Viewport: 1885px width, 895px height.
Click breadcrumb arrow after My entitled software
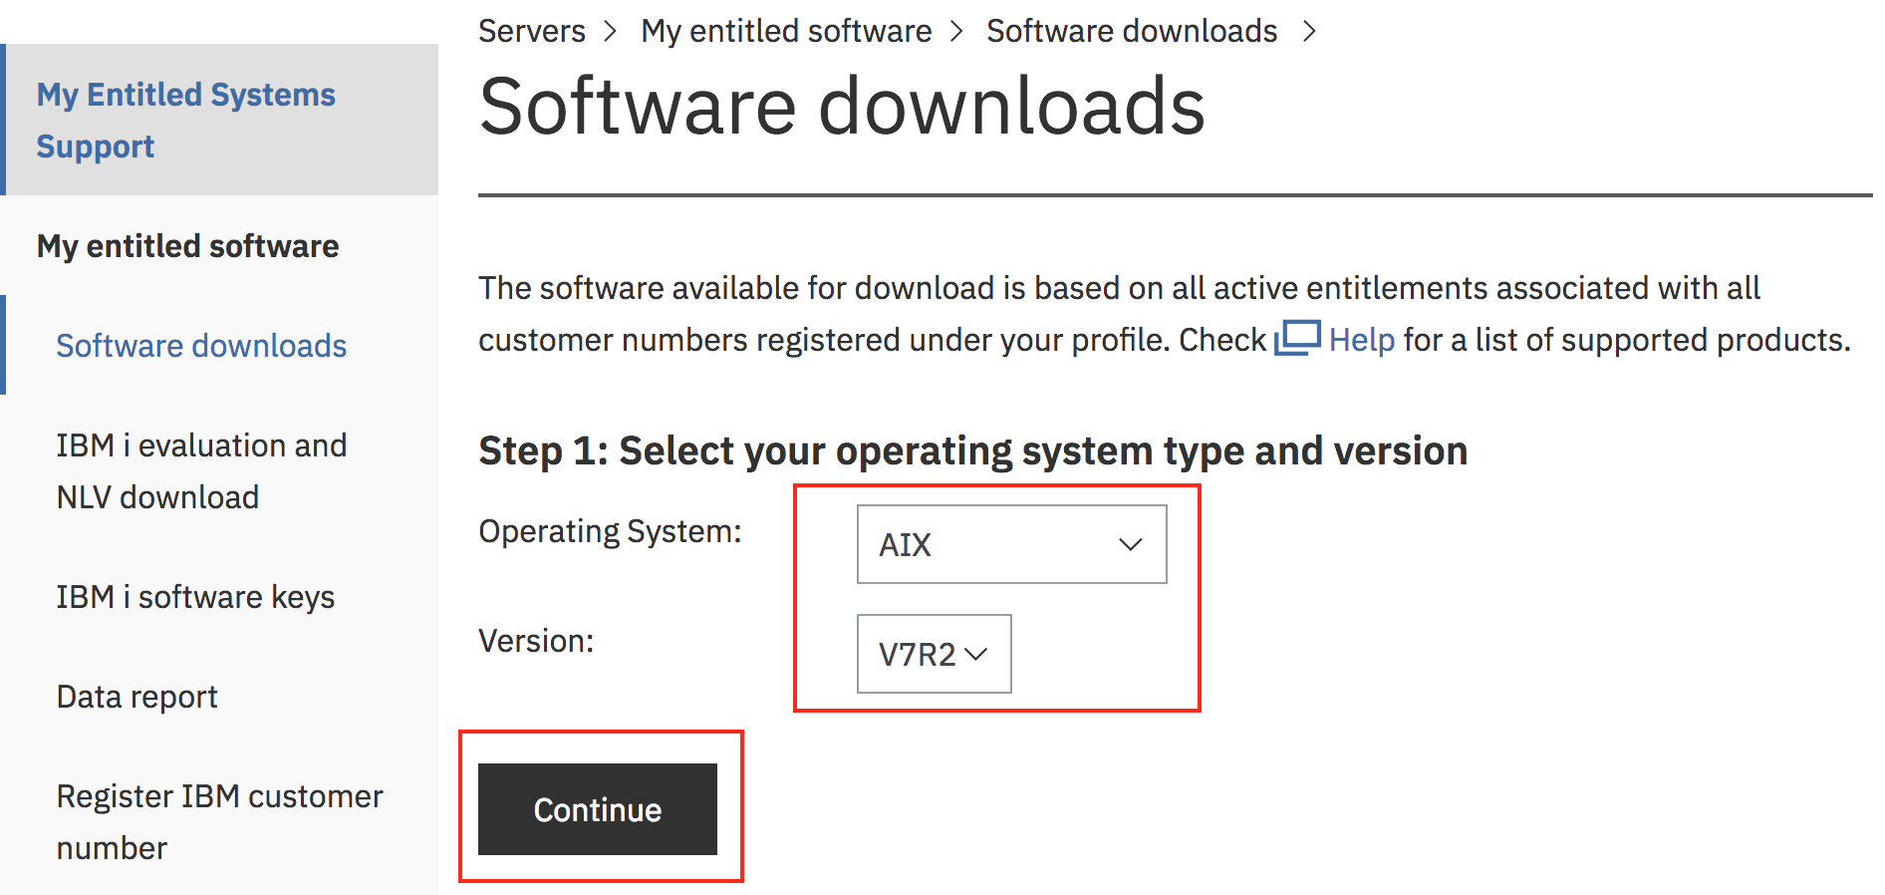coord(956,32)
